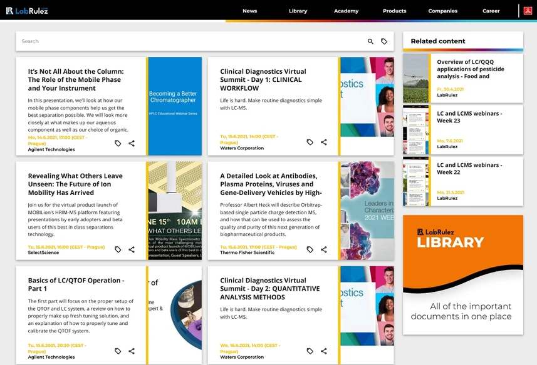Click the search magnifier icon
This screenshot has height=365, width=537.
tap(370, 41)
